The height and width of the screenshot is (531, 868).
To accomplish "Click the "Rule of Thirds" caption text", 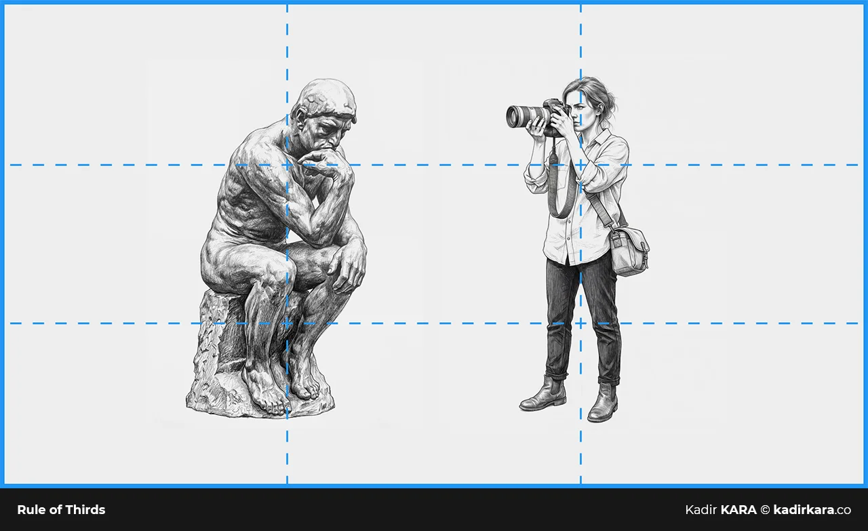I will (61, 510).
